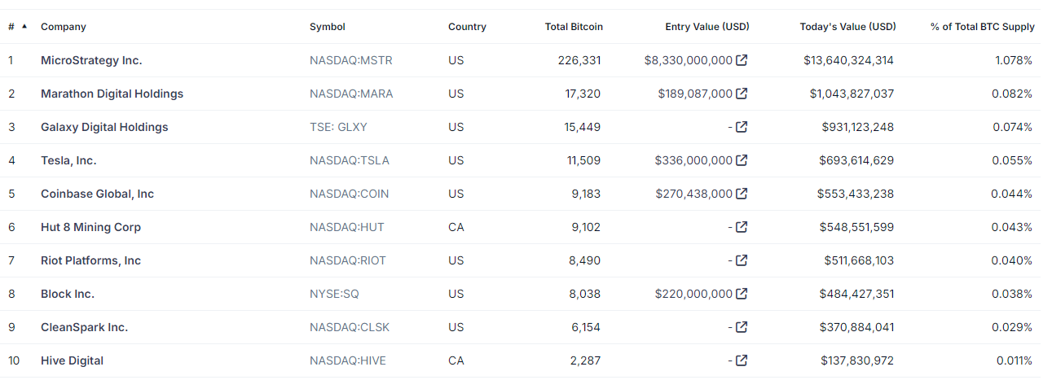Sort table by Country column header
Image resolution: width=1052 pixels, height=380 pixels.
[467, 27]
